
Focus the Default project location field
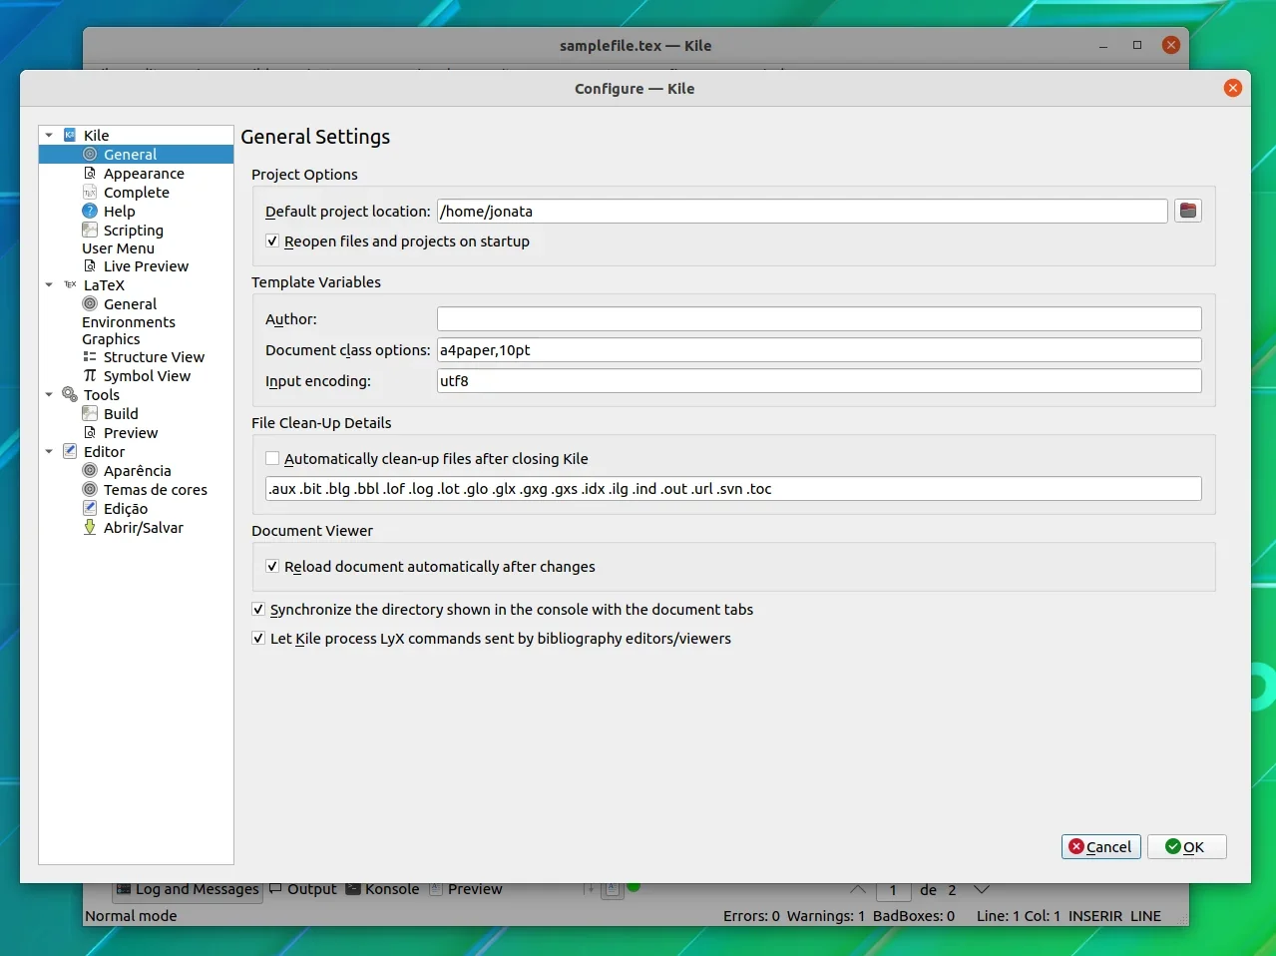tap(801, 212)
